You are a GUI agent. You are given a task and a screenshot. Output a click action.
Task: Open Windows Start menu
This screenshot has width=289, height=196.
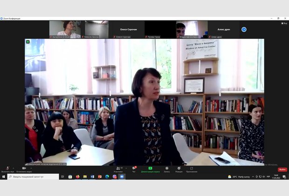[4, 177]
